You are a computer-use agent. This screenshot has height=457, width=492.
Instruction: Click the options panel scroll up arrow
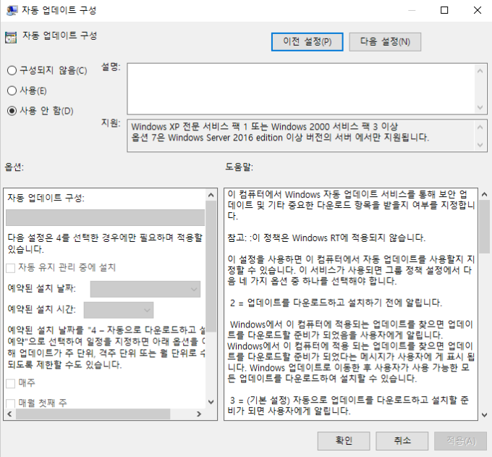click(x=211, y=196)
